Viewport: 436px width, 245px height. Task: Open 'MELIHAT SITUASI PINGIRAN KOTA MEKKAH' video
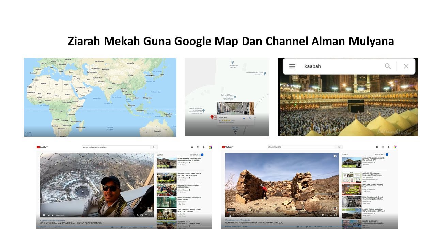[179, 190]
